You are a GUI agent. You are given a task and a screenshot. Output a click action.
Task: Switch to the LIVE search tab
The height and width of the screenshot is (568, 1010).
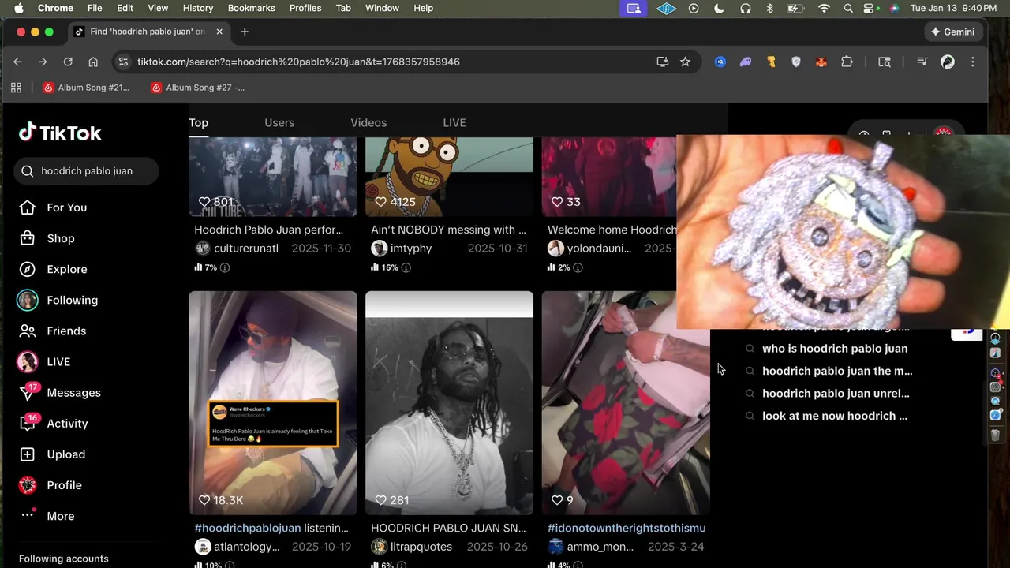pyautogui.click(x=454, y=122)
